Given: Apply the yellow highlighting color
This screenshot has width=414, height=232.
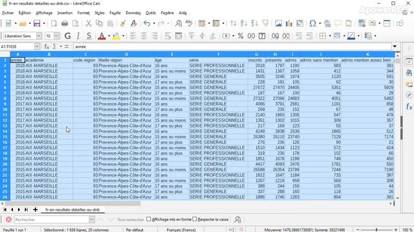Looking at the screenshot, I should [x=116, y=36].
